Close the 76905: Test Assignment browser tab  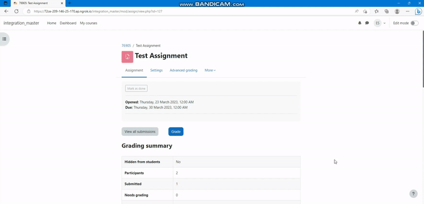[61, 3]
